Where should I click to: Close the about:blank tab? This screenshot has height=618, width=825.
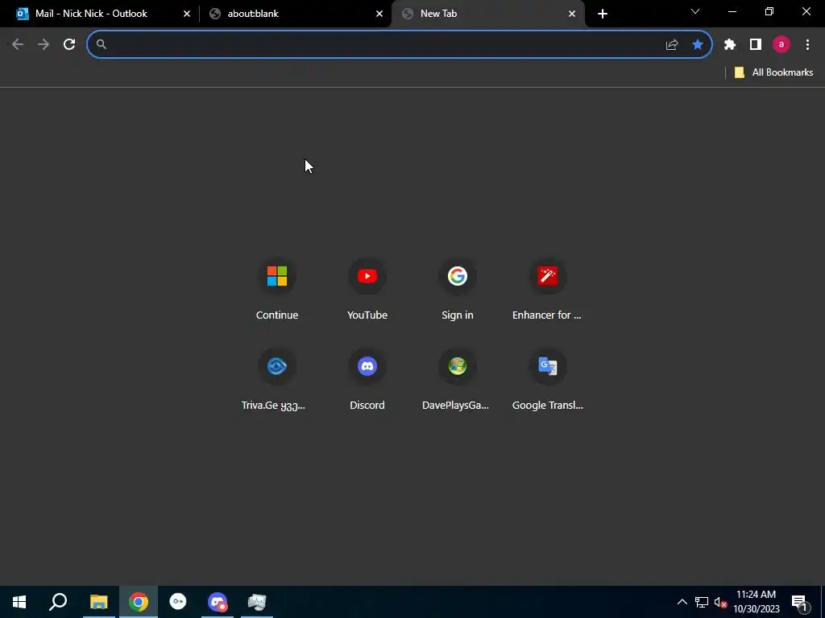379,14
